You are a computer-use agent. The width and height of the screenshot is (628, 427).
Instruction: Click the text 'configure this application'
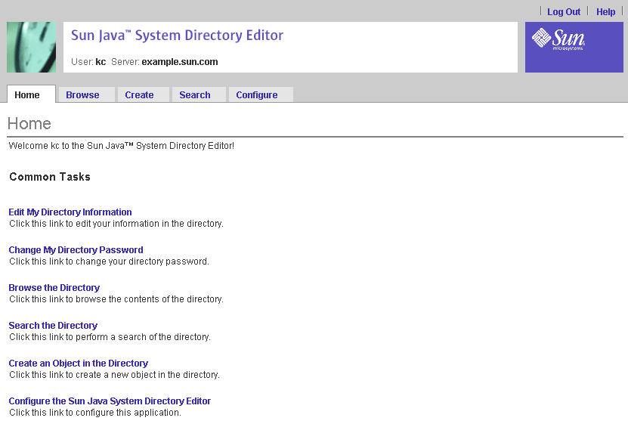[x=128, y=413]
